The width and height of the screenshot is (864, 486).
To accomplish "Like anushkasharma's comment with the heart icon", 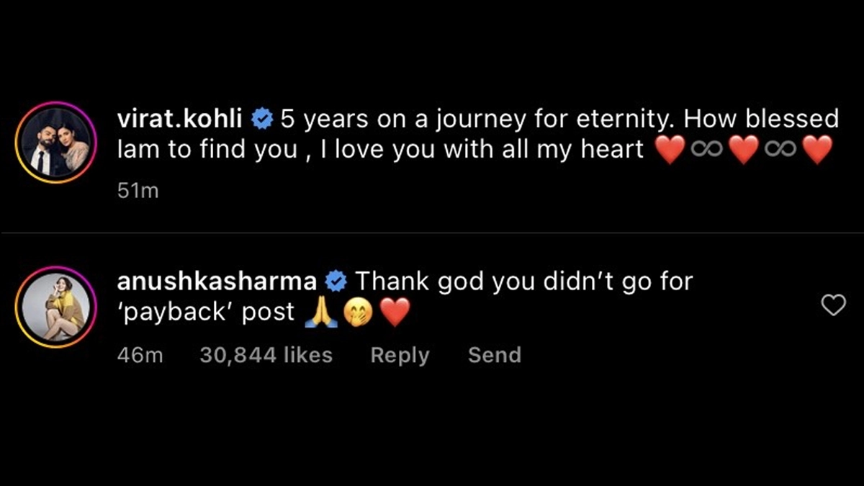I will [x=834, y=306].
